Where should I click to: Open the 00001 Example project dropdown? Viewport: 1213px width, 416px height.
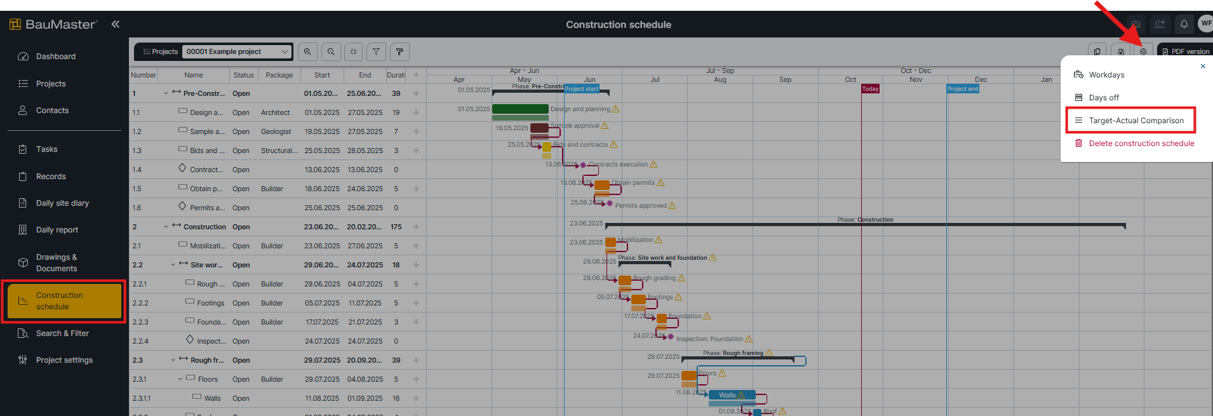[x=237, y=51]
